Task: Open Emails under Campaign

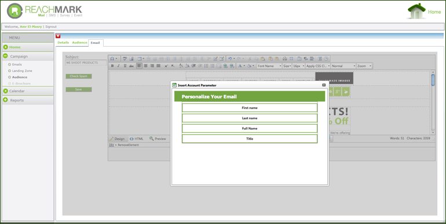Action: 17,65
